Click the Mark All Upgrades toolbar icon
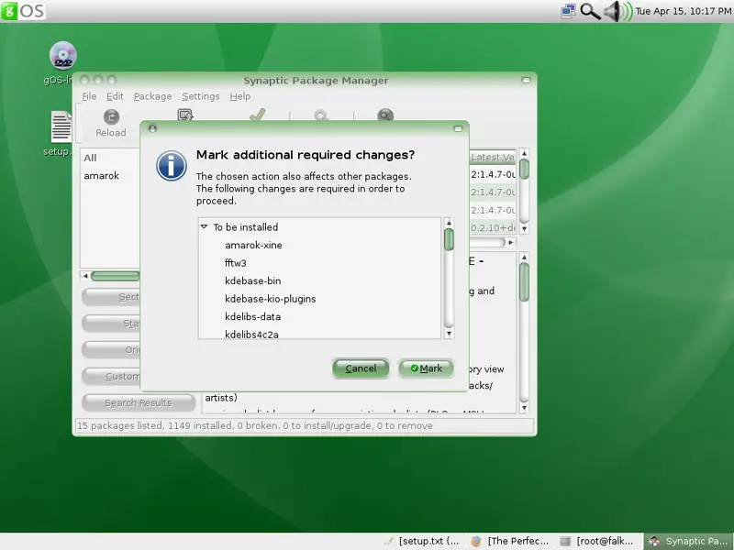Viewport: 734px width, 550px height. (185, 115)
